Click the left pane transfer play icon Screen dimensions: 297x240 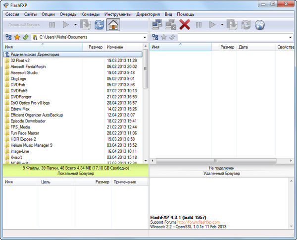[66, 24]
